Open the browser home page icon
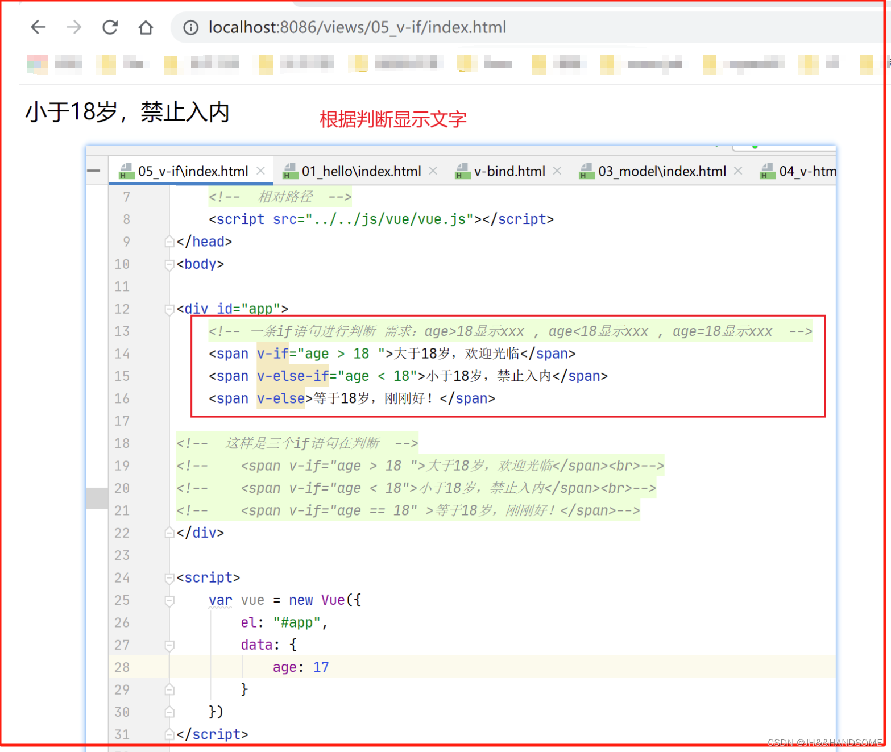 146,27
